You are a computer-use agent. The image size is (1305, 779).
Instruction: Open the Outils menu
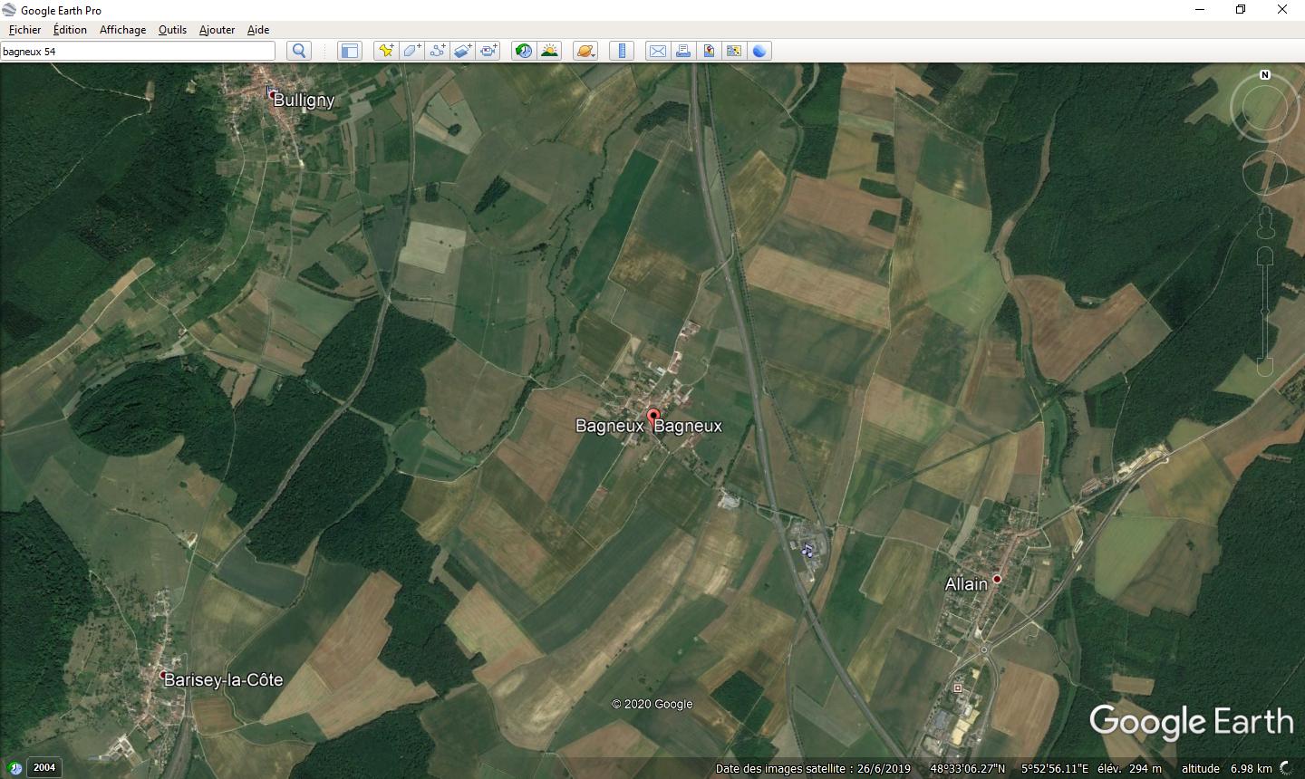[172, 30]
